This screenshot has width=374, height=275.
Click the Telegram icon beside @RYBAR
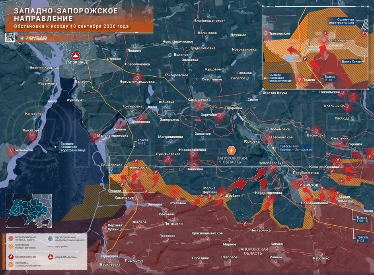tap(22, 39)
